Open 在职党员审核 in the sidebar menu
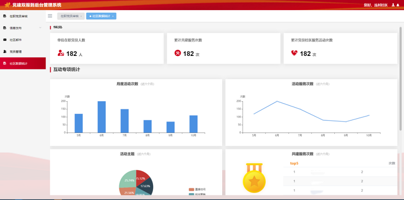404x200 pixels. click(x=23, y=16)
